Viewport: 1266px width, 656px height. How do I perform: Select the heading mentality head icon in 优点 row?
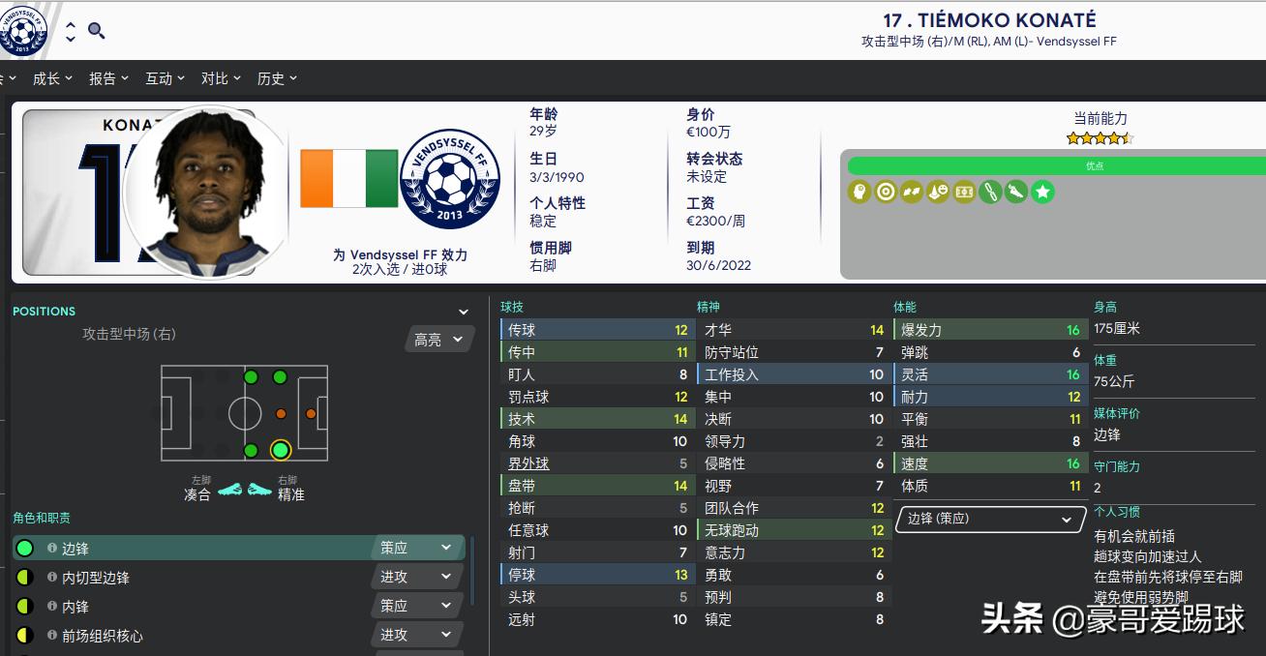click(859, 192)
